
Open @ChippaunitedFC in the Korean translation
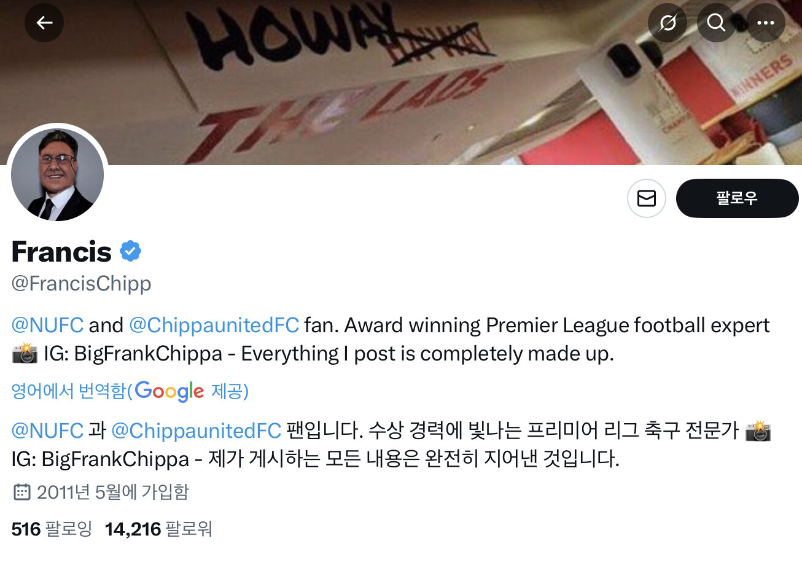(x=196, y=431)
